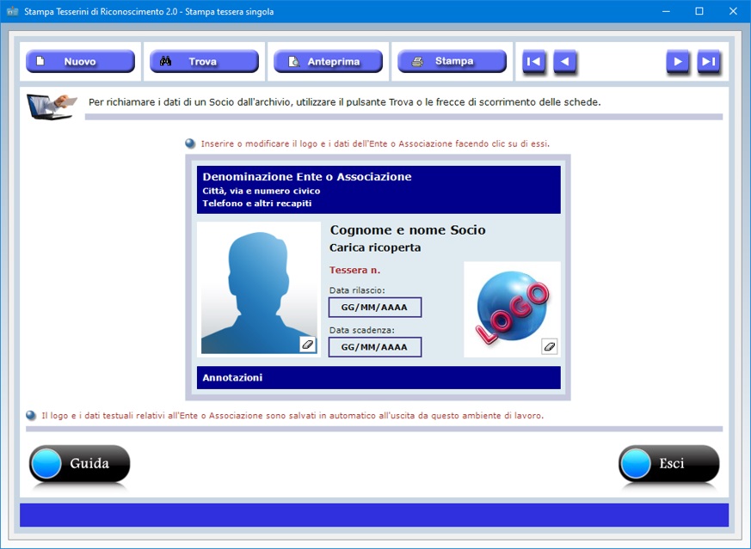Erase the logo image with eraser icon
The height and width of the screenshot is (549, 751).
click(x=550, y=346)
